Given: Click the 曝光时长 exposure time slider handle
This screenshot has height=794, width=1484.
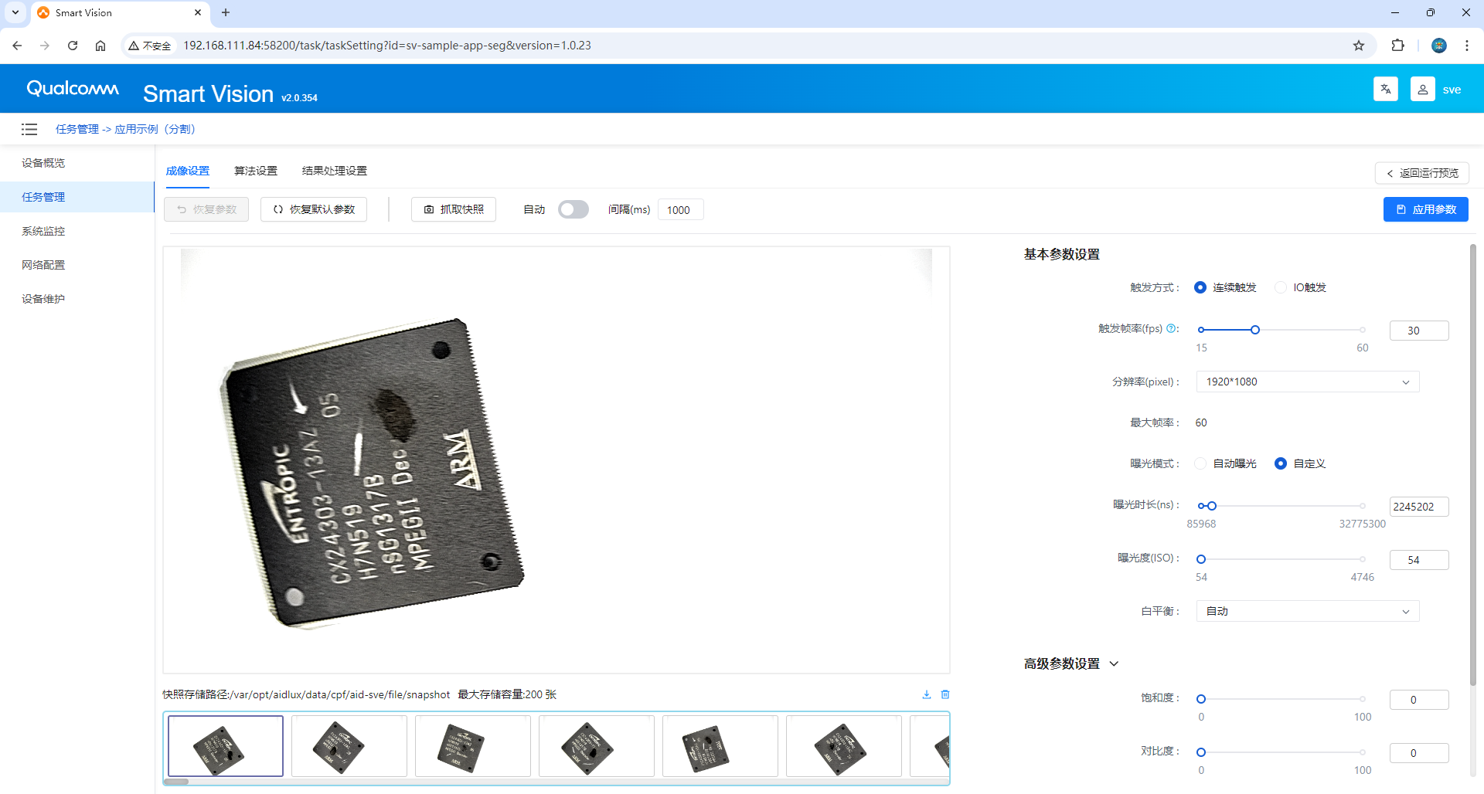Looking at the screenshot, I should click(x=1212, y=506).
